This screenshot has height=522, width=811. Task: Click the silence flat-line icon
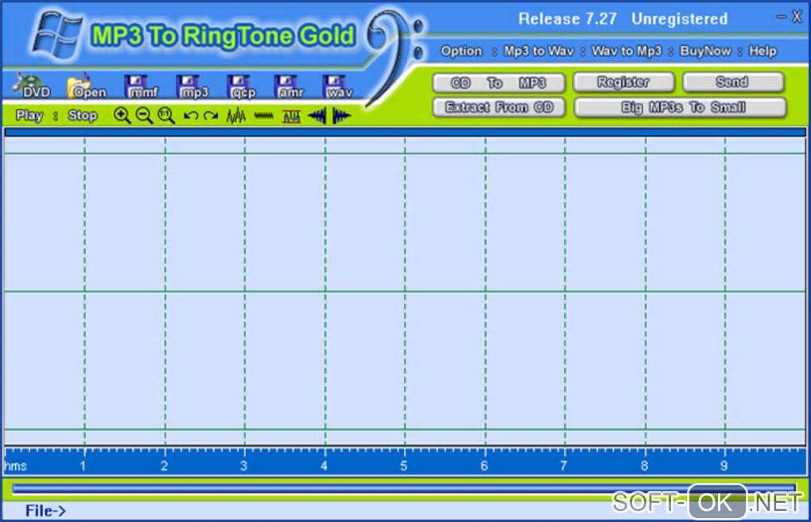(x=264, y=116)
